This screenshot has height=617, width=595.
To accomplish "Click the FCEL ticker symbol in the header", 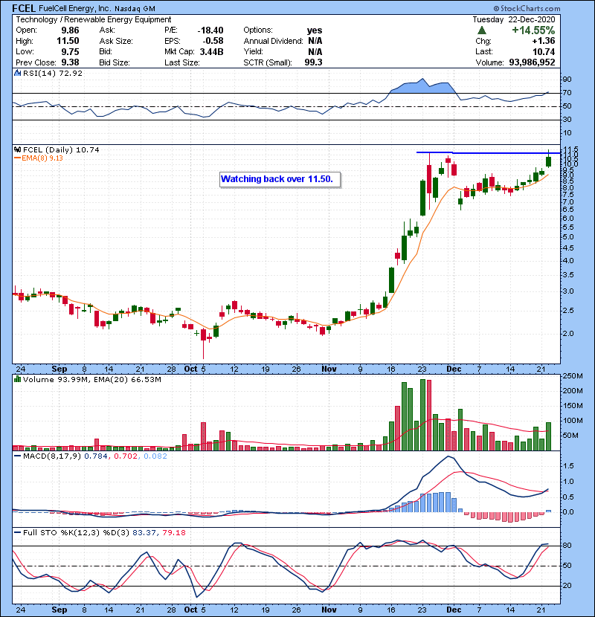I will point(24,8).
